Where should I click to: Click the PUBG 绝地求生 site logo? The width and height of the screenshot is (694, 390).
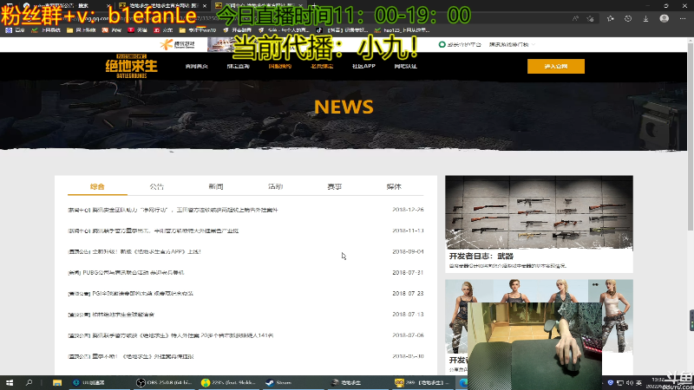click(131, 67)
